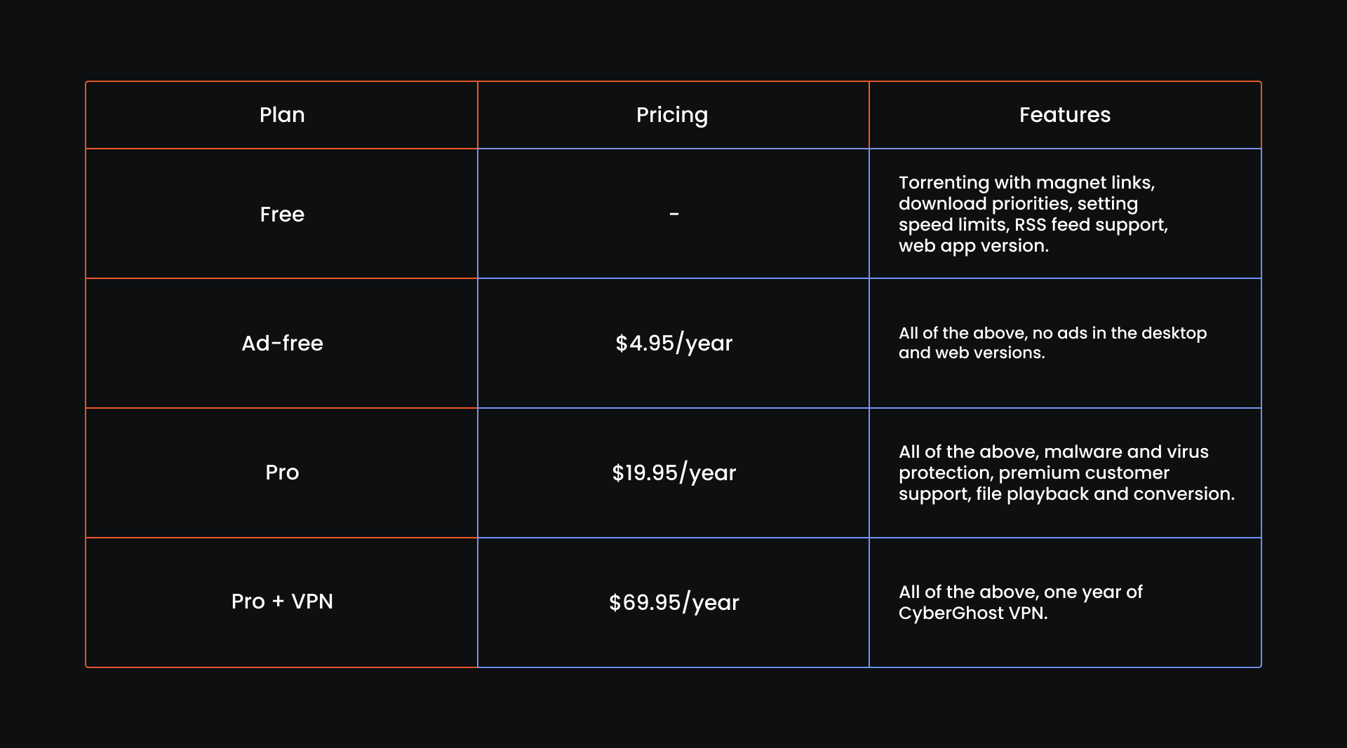Click the torrenting with magnet links description
The height and width of the screenshot is (748, 1347).
1033,214
